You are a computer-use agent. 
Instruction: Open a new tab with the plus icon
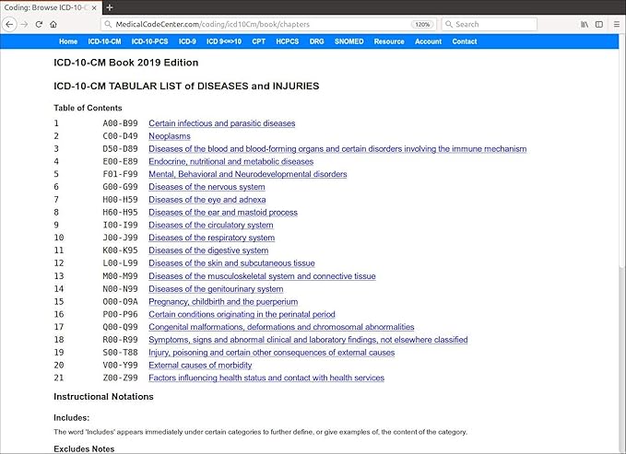(110, 7)
